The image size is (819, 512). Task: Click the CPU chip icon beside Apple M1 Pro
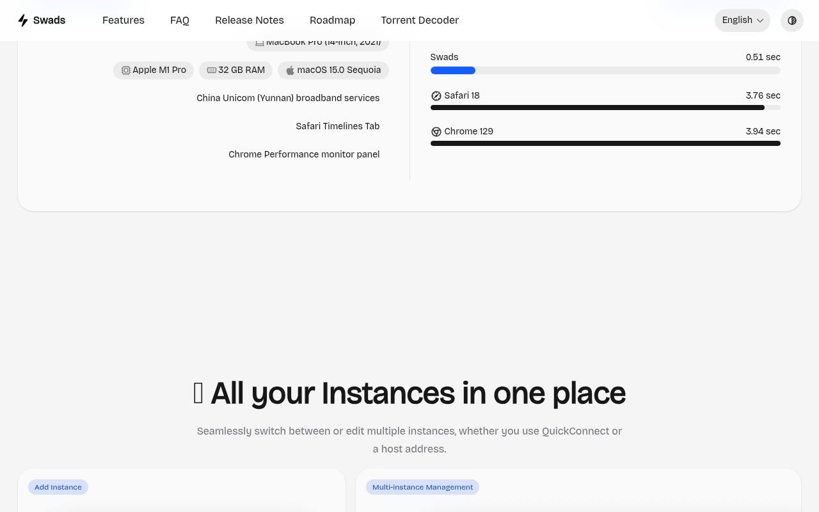(x=126, y=70)
